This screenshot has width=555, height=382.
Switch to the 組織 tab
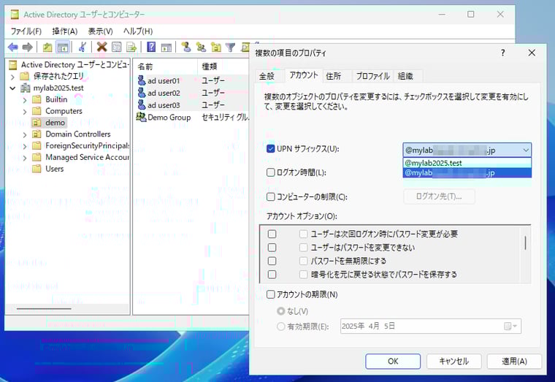point(405,76)
